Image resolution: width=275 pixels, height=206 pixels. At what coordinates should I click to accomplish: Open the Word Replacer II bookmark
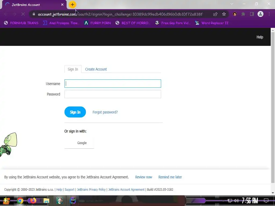click(x=212, y=23)
